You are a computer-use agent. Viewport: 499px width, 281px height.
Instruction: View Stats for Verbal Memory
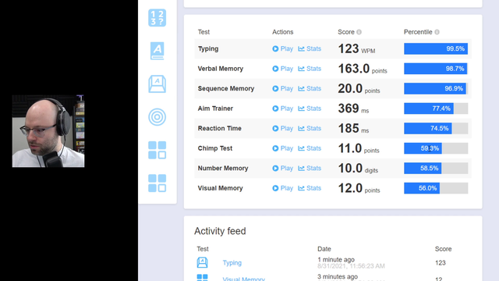pyautogui.click(x=310, y=69)
